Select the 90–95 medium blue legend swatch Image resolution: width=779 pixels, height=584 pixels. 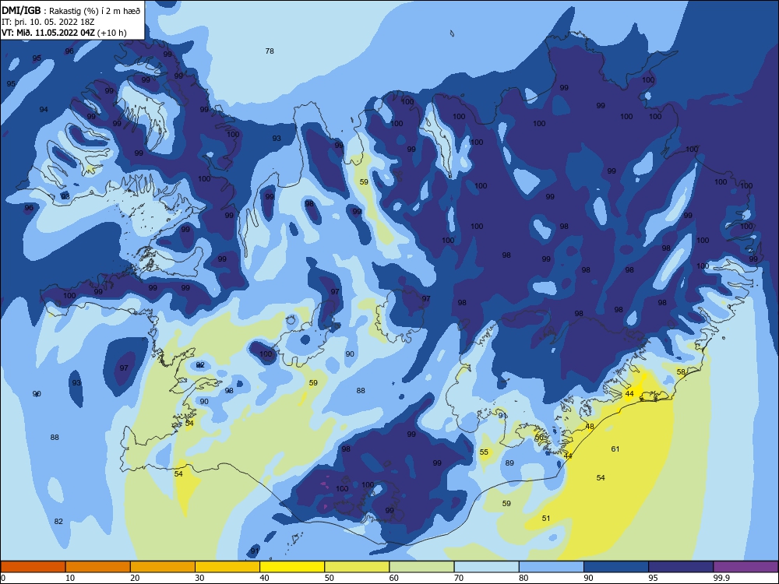616,567
